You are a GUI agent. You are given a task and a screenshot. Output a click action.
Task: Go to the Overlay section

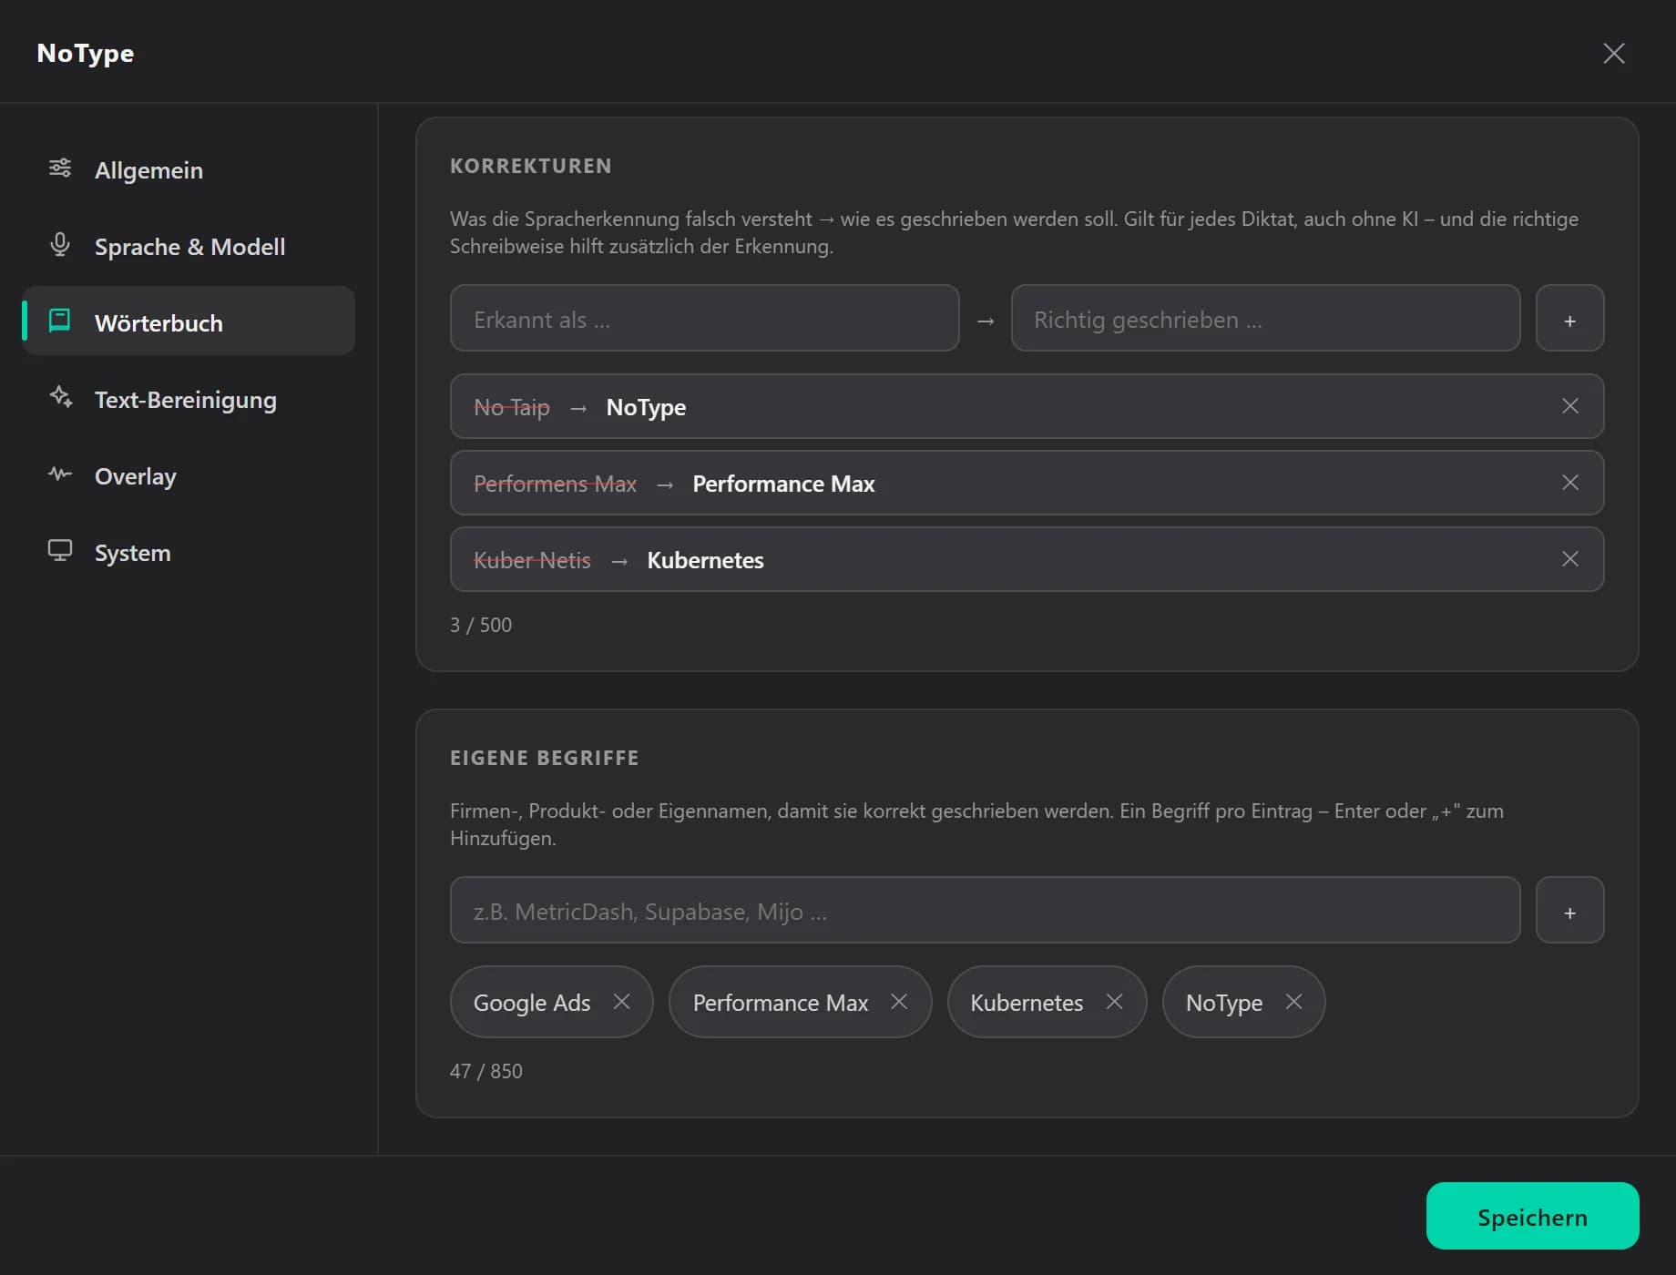coord(189,475)
